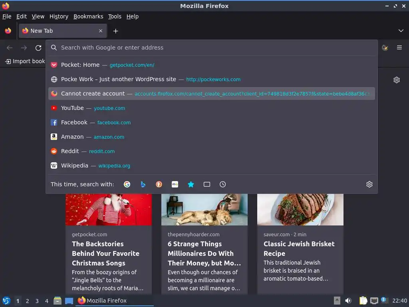Select the YouTube suggestion

point(212,108)
